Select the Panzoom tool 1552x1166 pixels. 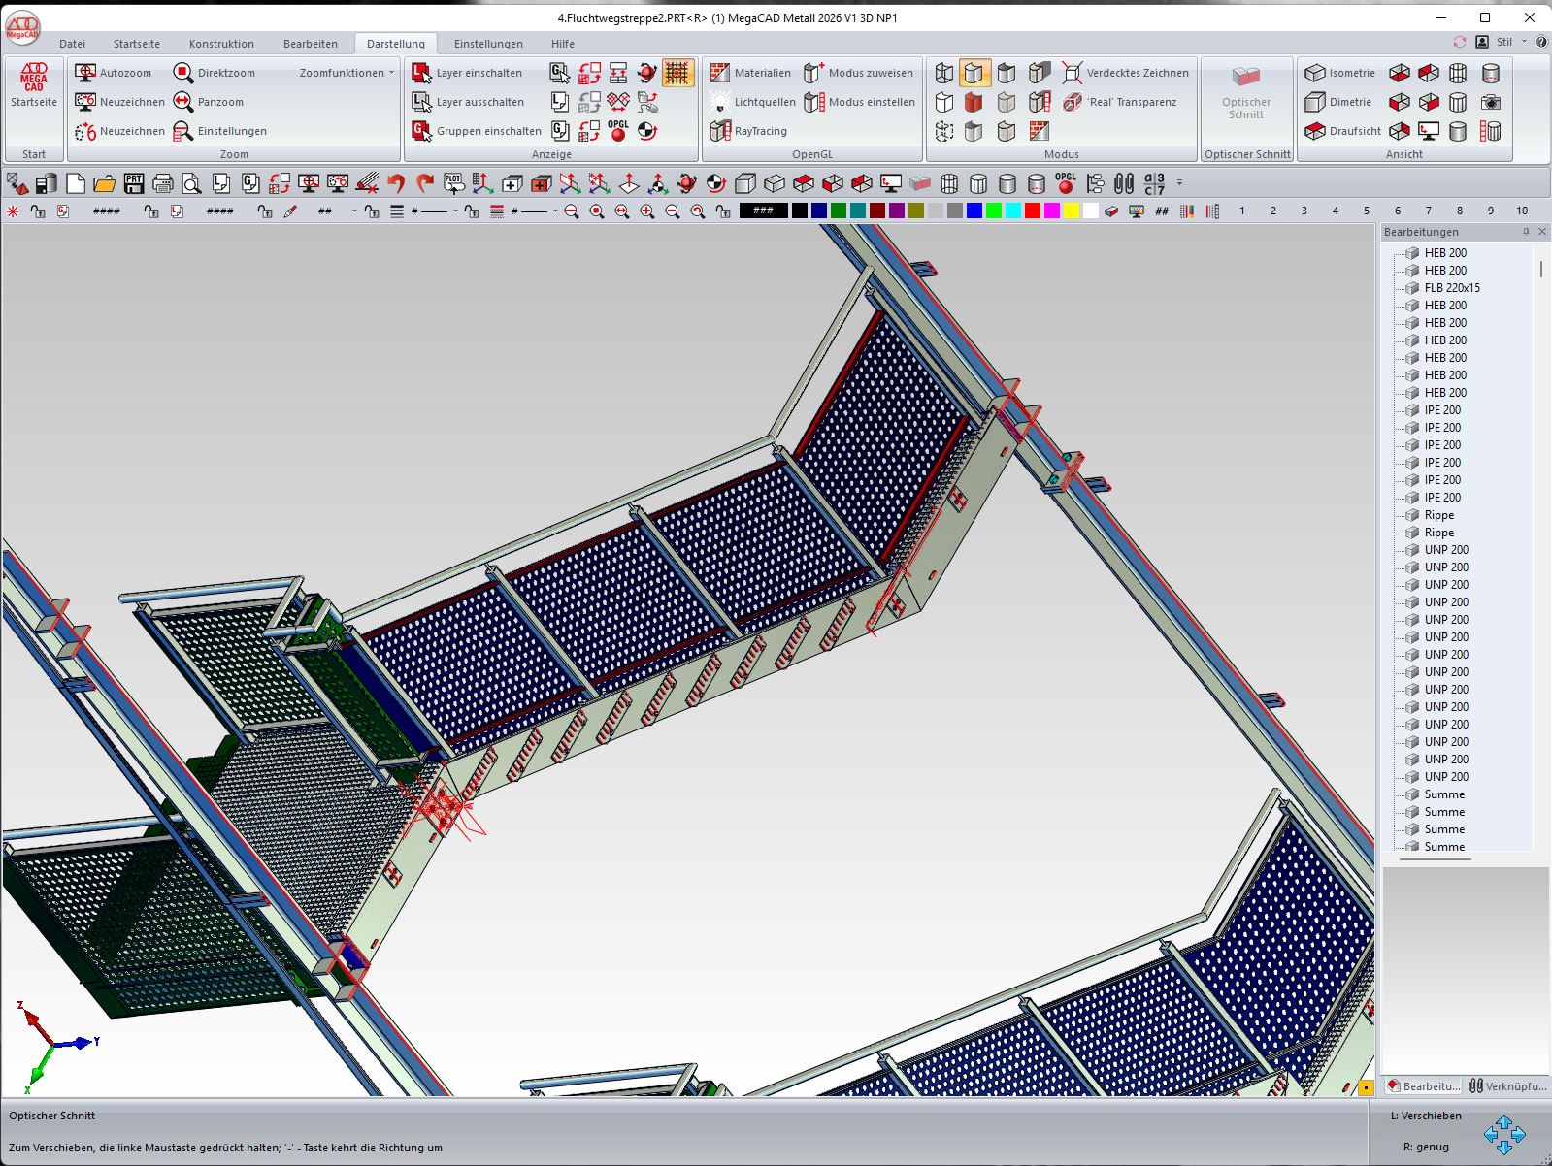point(183,102)
